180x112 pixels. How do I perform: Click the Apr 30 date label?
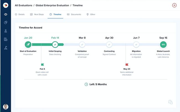click(x=109, y=38)
